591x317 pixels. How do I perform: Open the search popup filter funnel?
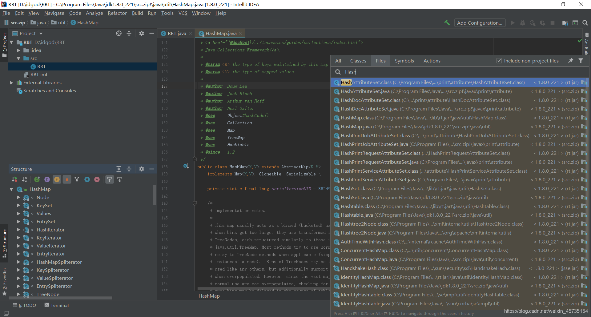(x=581, y=61)
